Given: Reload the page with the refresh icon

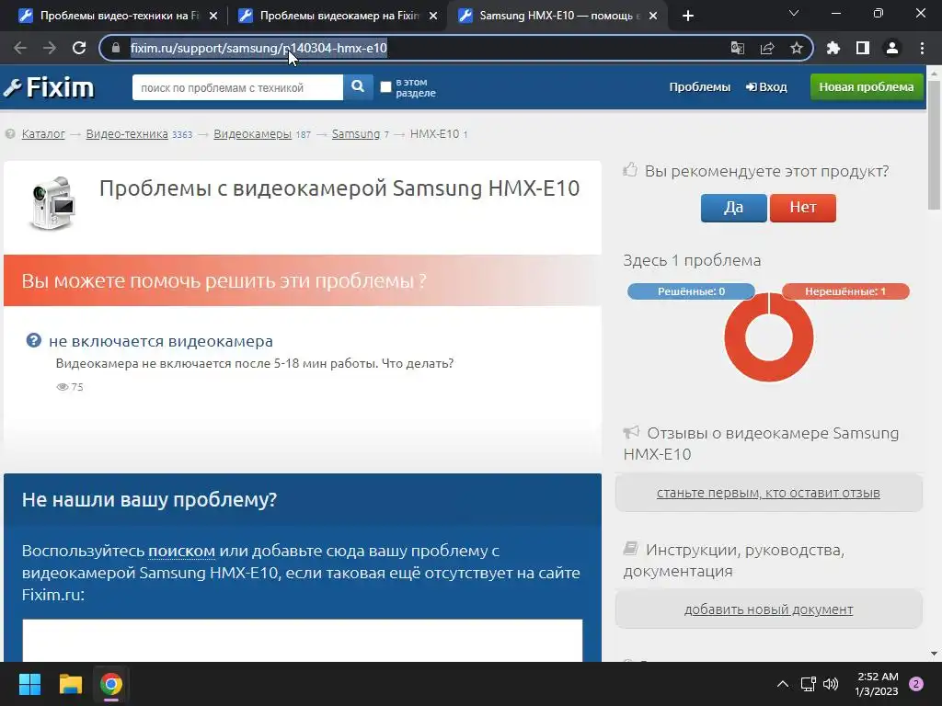Looking at the screenshot, I should 79,48.
